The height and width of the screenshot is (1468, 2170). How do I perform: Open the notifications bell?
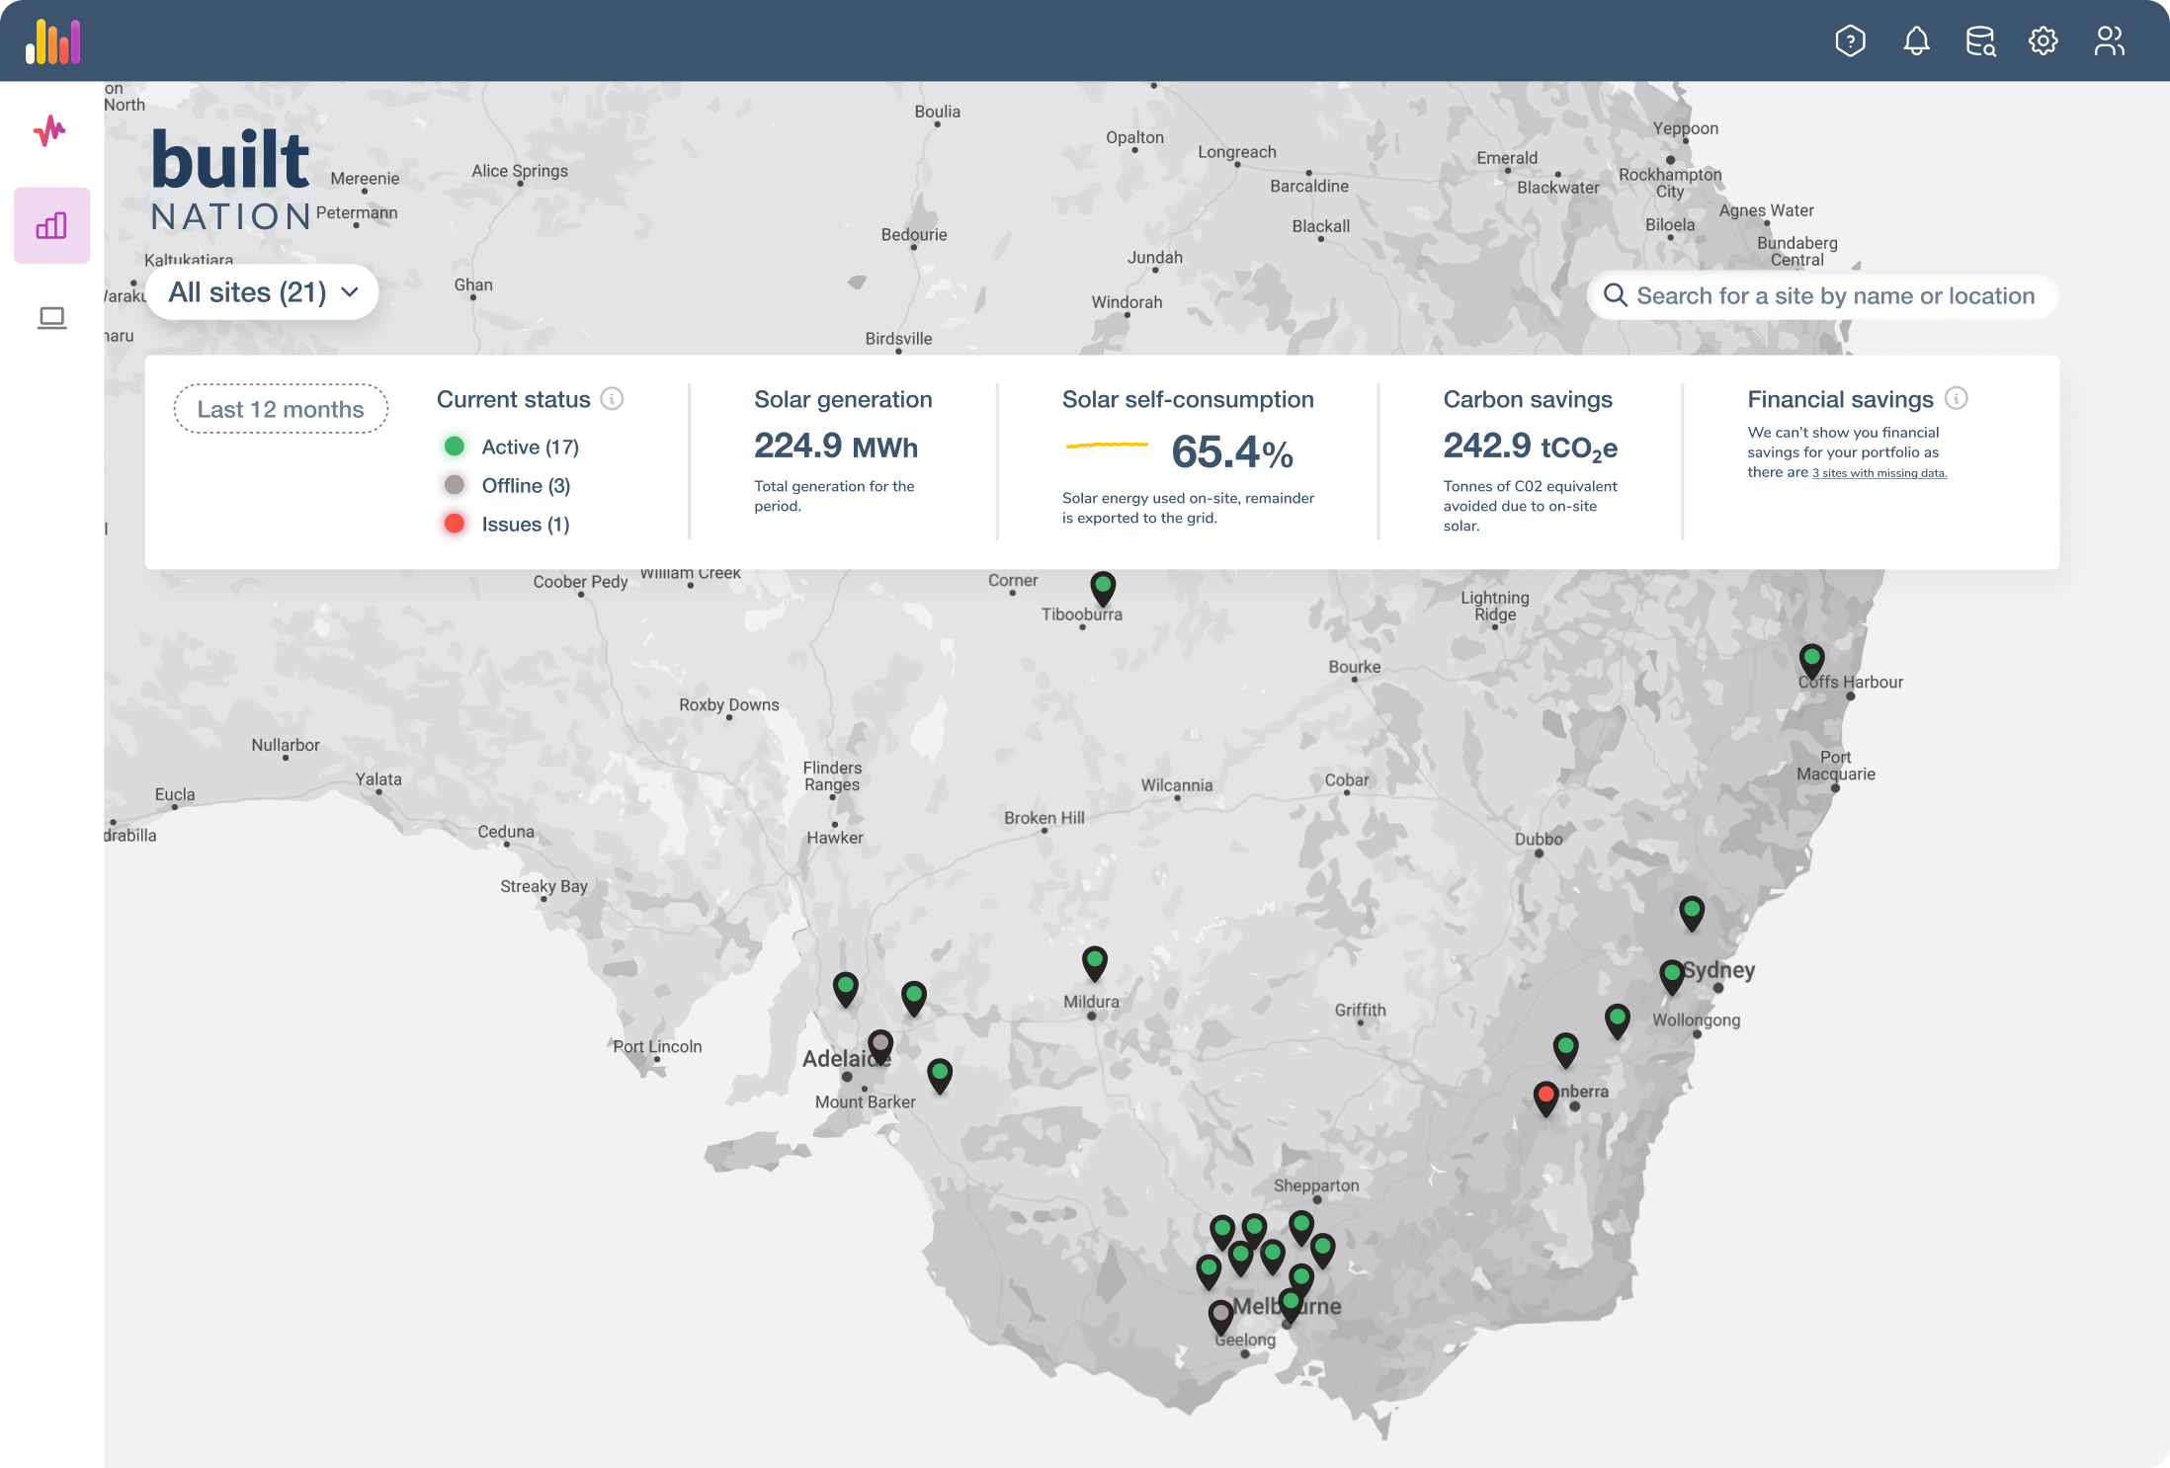1916,41
